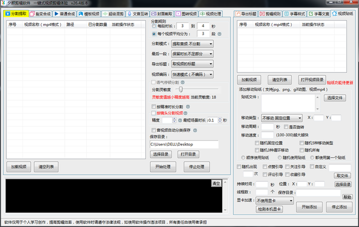
Task: Click the 分割灵敏度 slider handle
Action: [181, 89]
